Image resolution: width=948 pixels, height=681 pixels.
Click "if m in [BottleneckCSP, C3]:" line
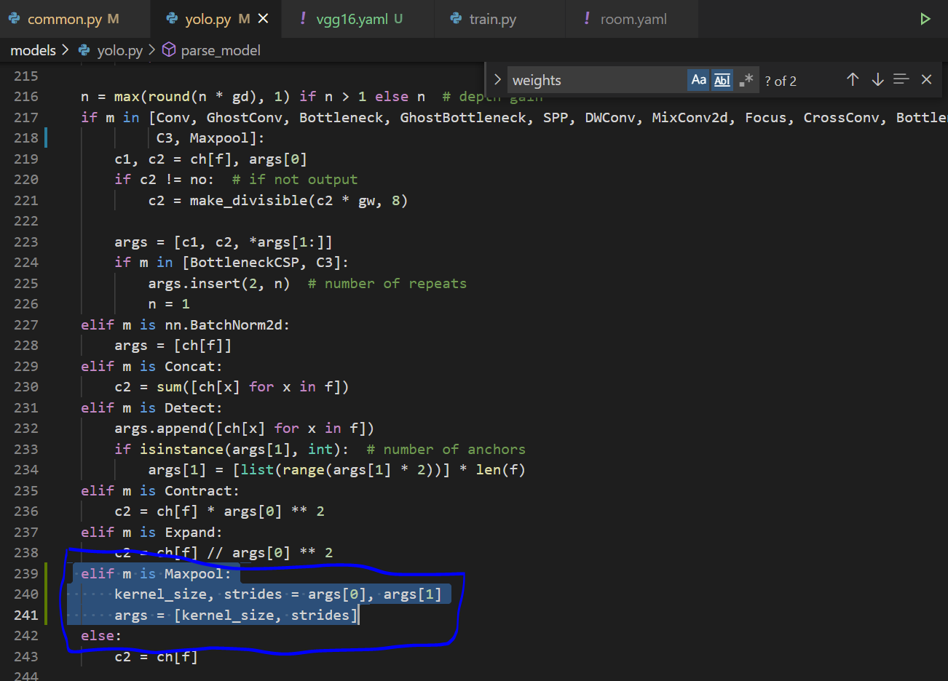click(232, 262)
